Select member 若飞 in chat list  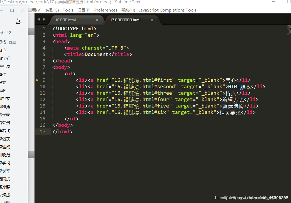(x=5, y=131)
